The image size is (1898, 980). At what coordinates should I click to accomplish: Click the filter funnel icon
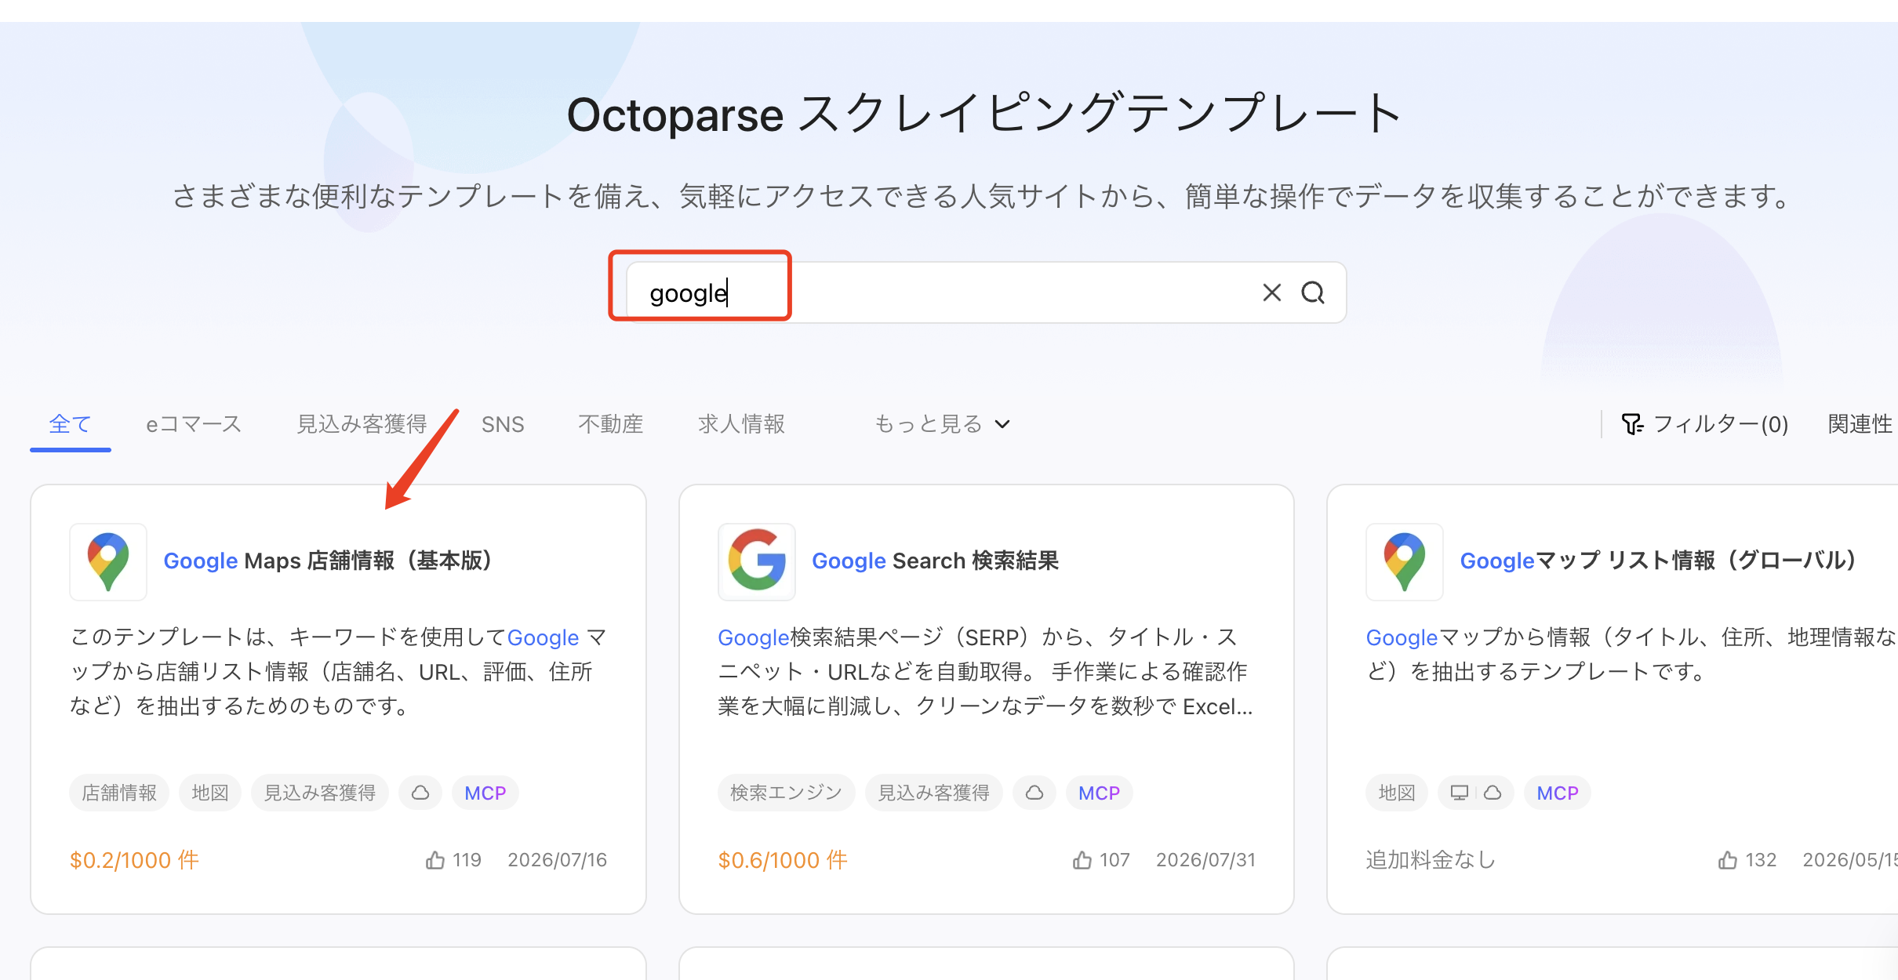[1633, 424]
